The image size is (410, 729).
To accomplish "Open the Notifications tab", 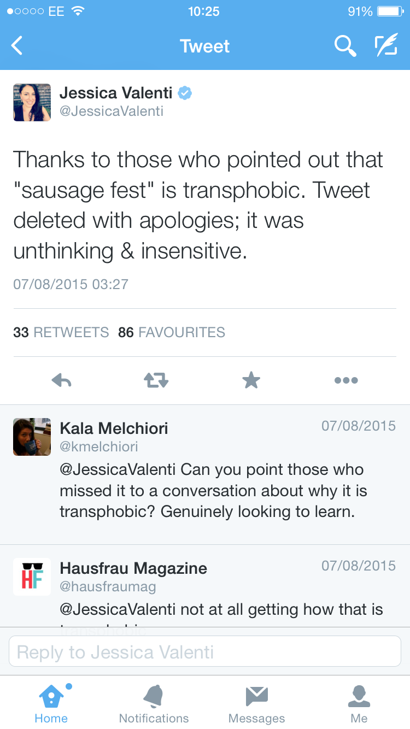I will [x=154, y=703].
